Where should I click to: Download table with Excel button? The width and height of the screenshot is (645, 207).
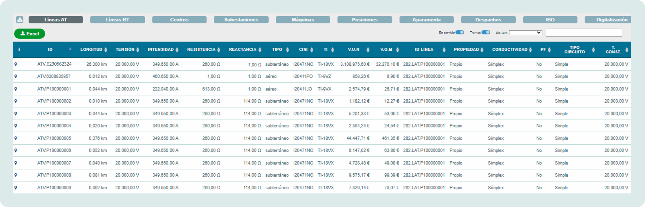coord(30,34)
